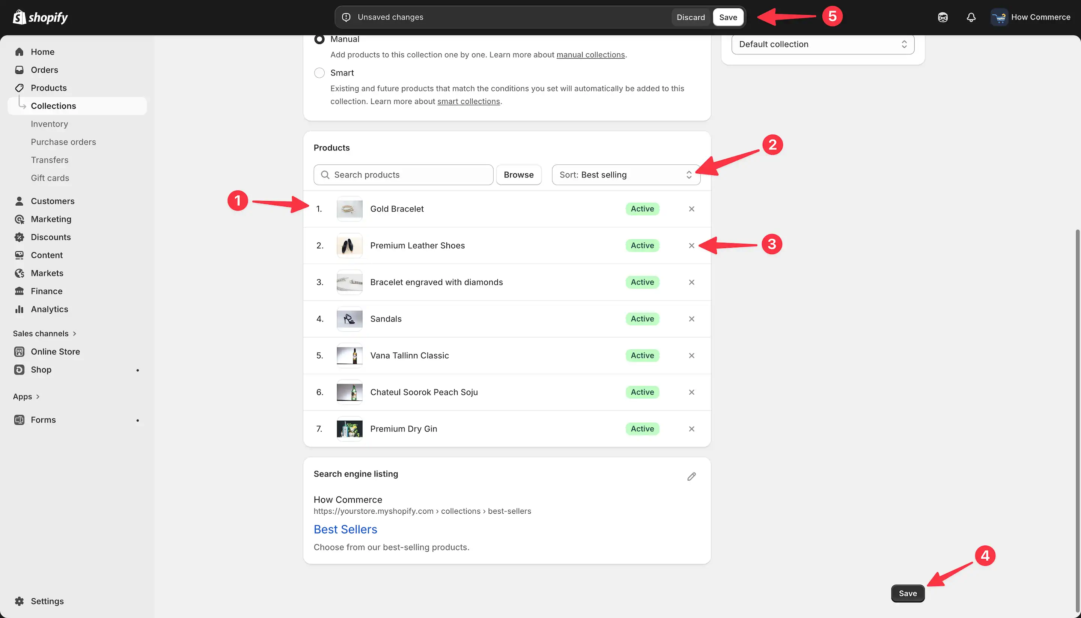Open the Sidekick assistant icon
This screenshot has width=1081, height=618.
click(x=942, y=17)
